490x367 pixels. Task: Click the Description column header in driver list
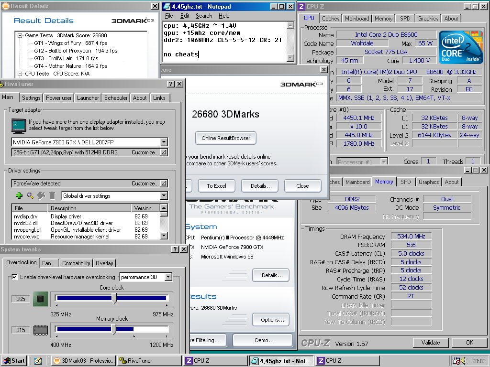point(89,208)
